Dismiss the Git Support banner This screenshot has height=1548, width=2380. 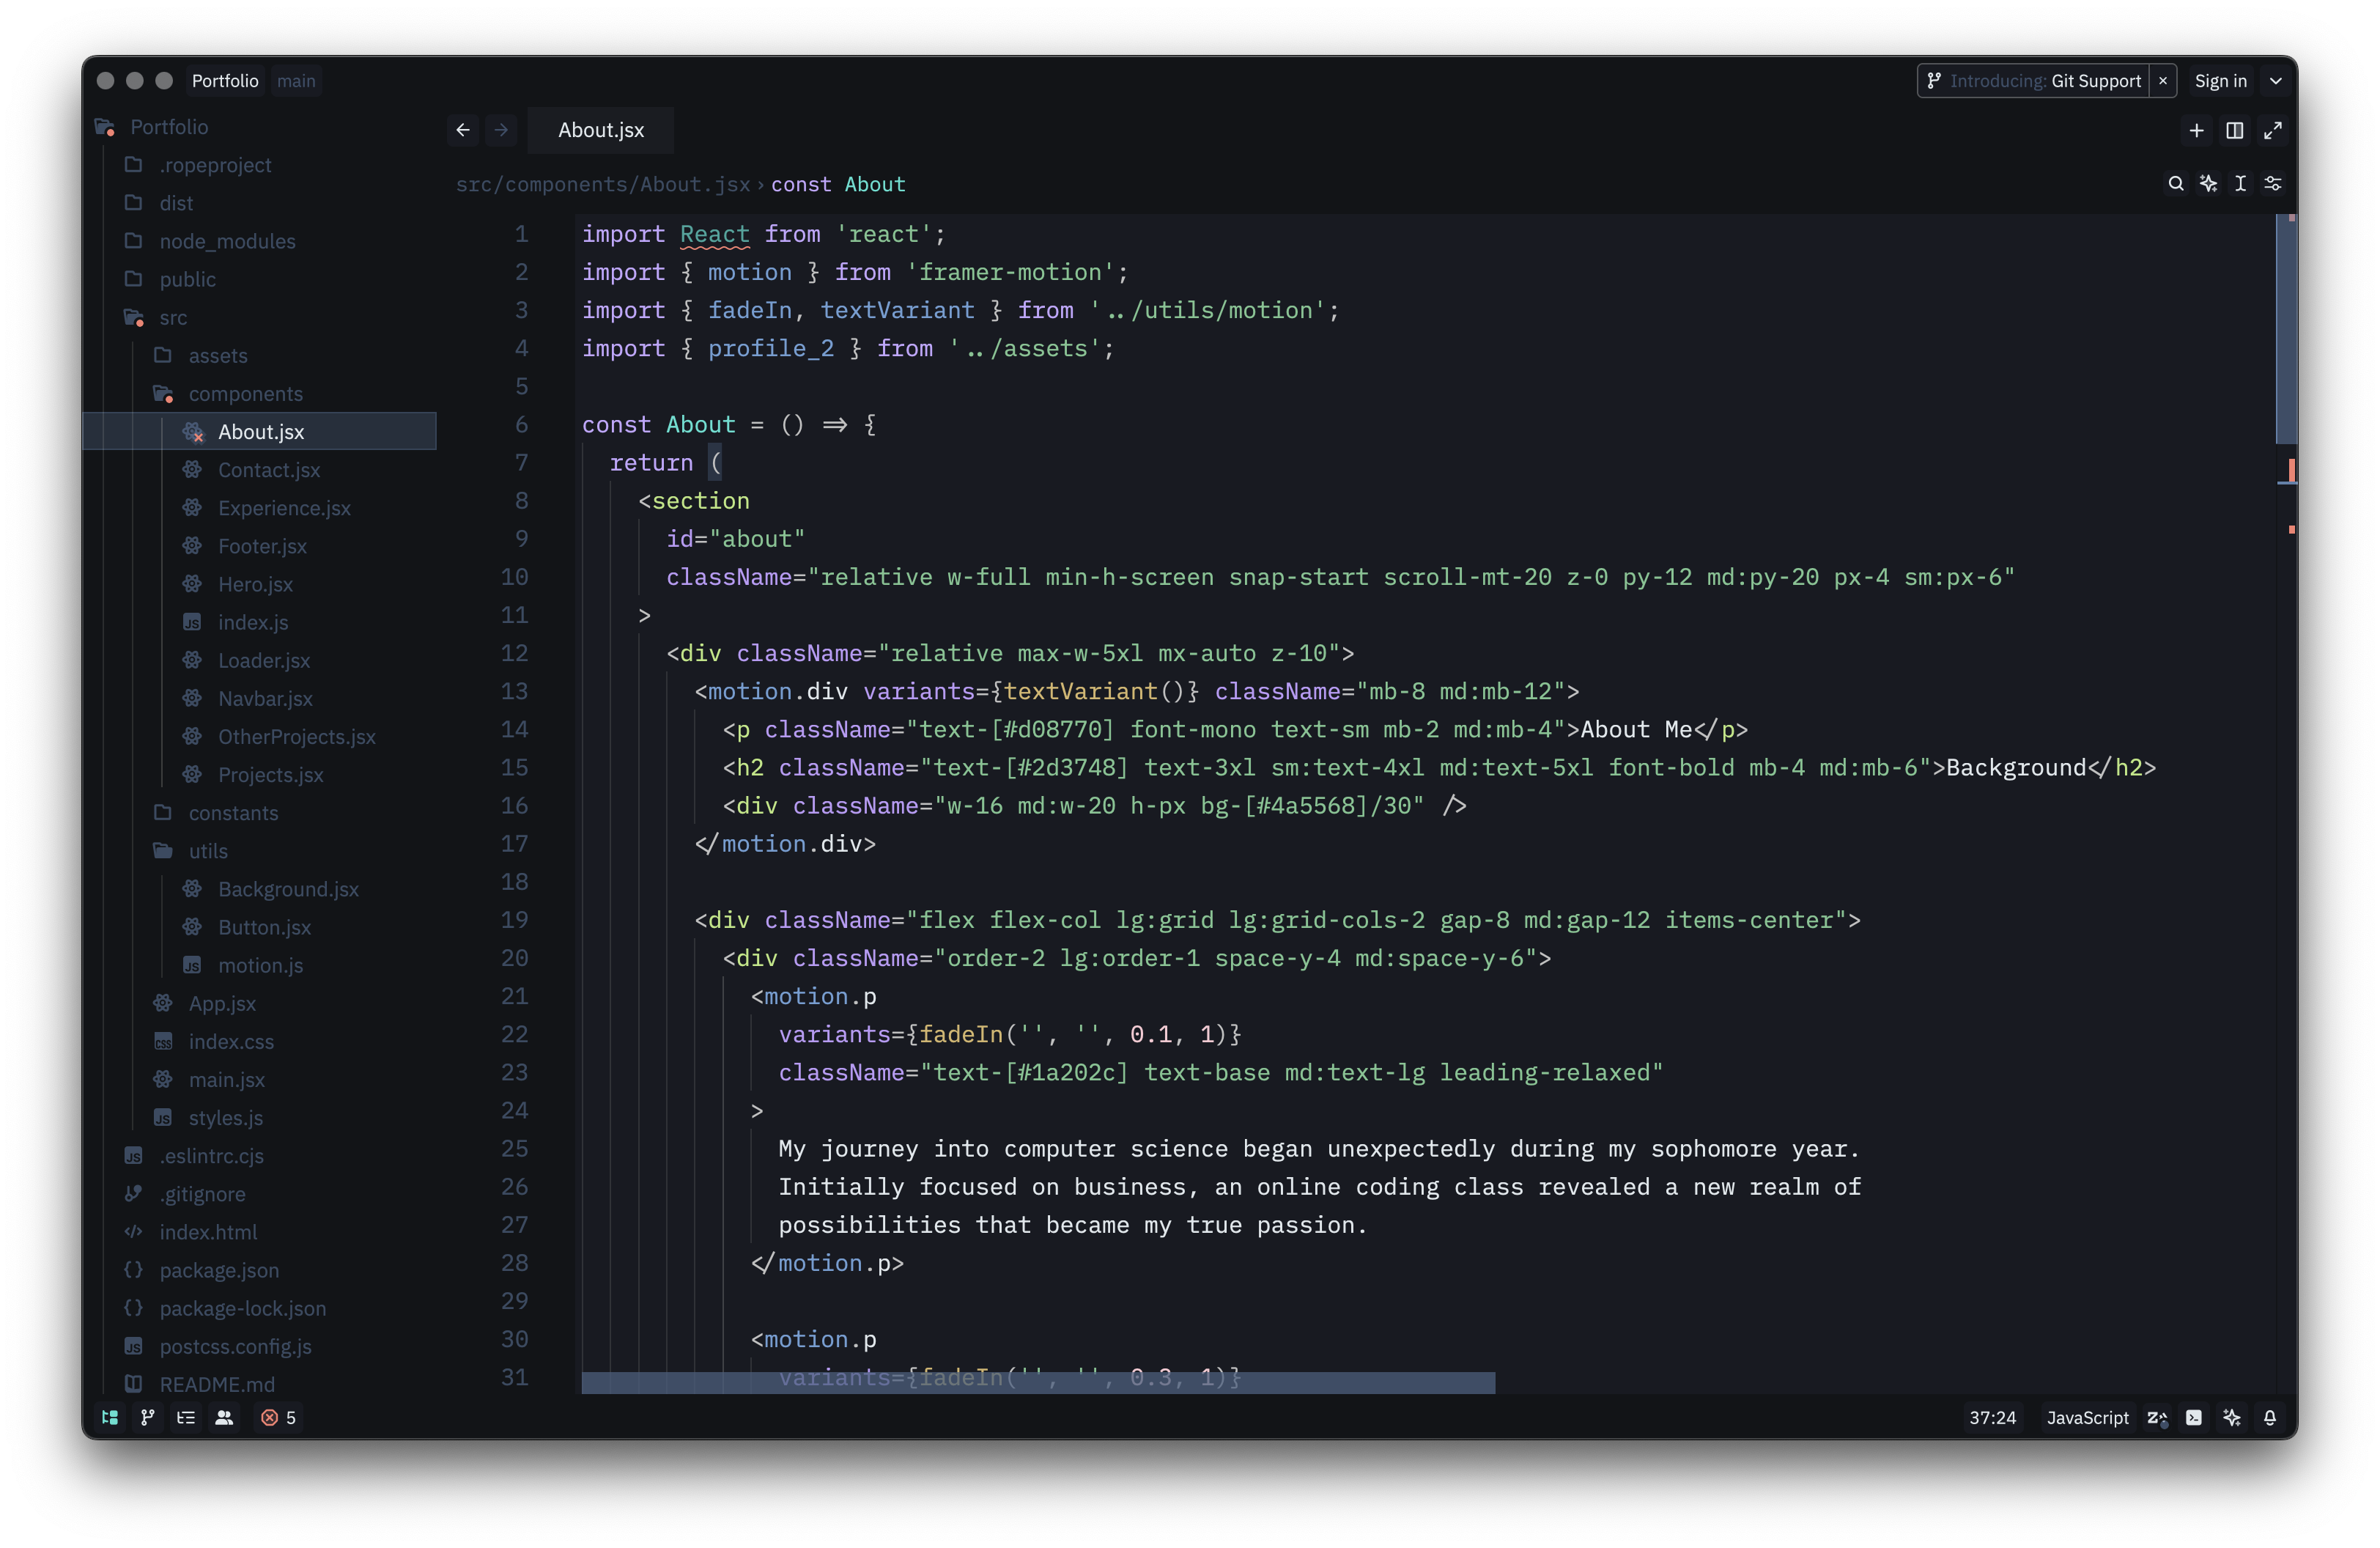point(2163,81)
